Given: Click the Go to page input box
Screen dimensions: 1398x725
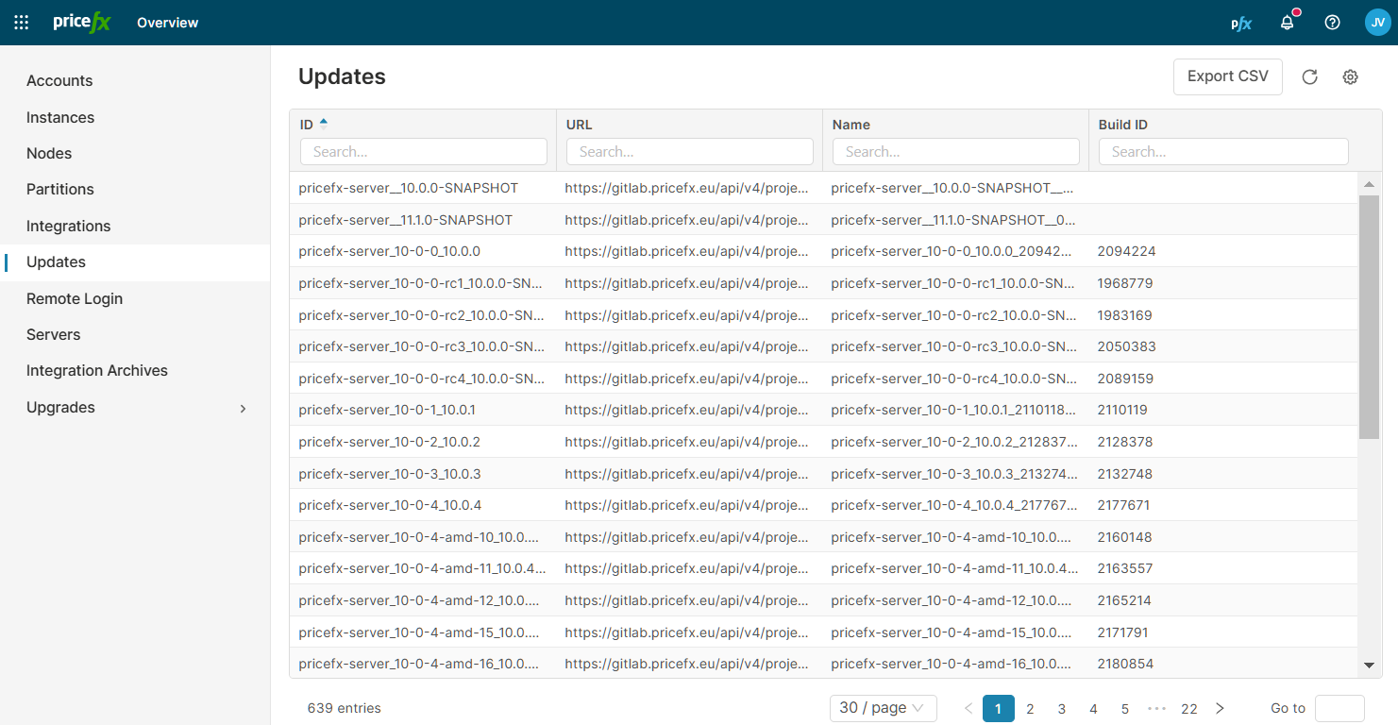Looking at the screenshot, I should coord(1339,708).
